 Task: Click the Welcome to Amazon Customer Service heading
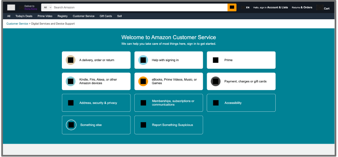click(168, 37)
